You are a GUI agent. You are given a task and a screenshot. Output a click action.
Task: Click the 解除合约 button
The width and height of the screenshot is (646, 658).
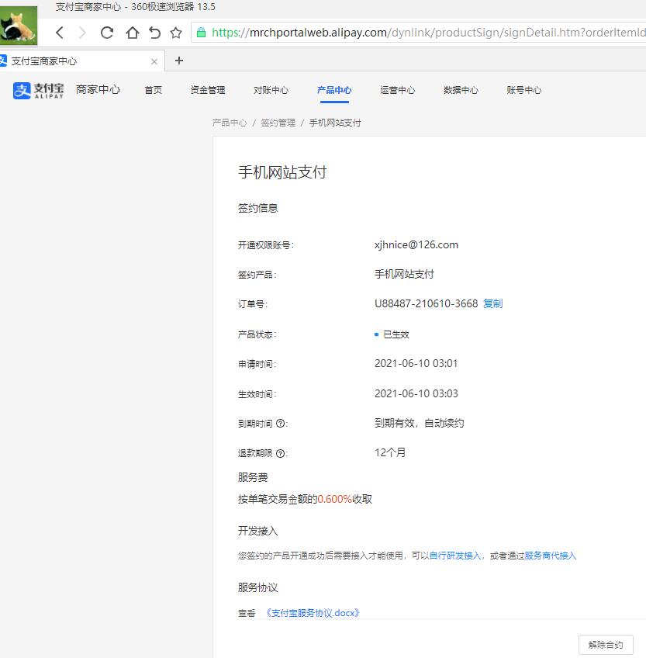click(606, 645)
